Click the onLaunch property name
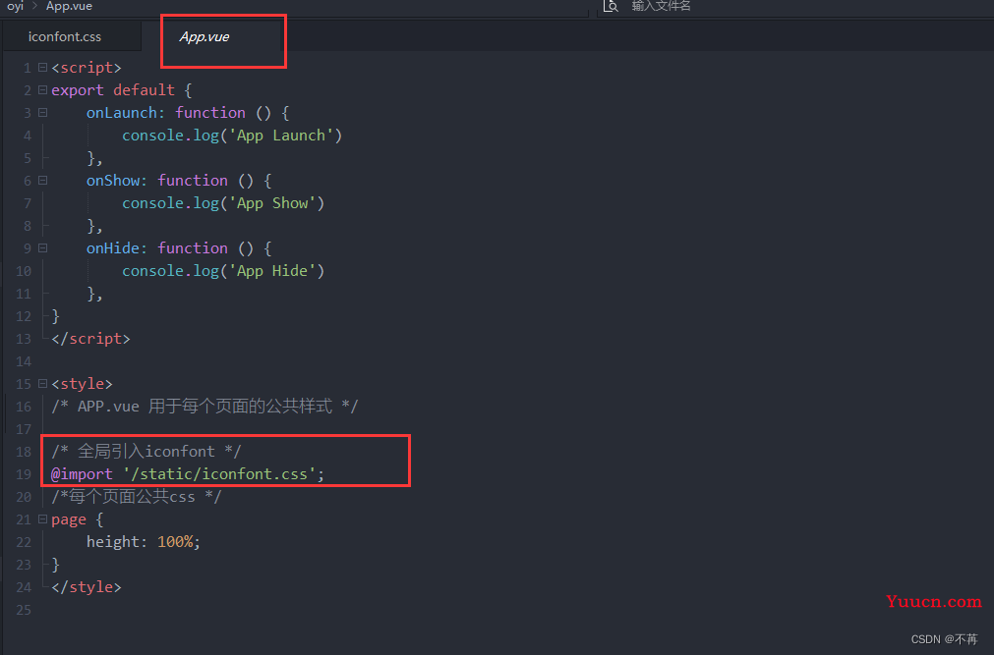Image resolution: width=994 pixels, height=655 pixels. 122,113
